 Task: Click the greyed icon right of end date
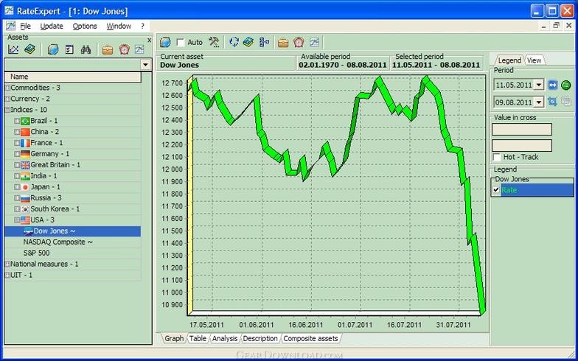[566, 102]
